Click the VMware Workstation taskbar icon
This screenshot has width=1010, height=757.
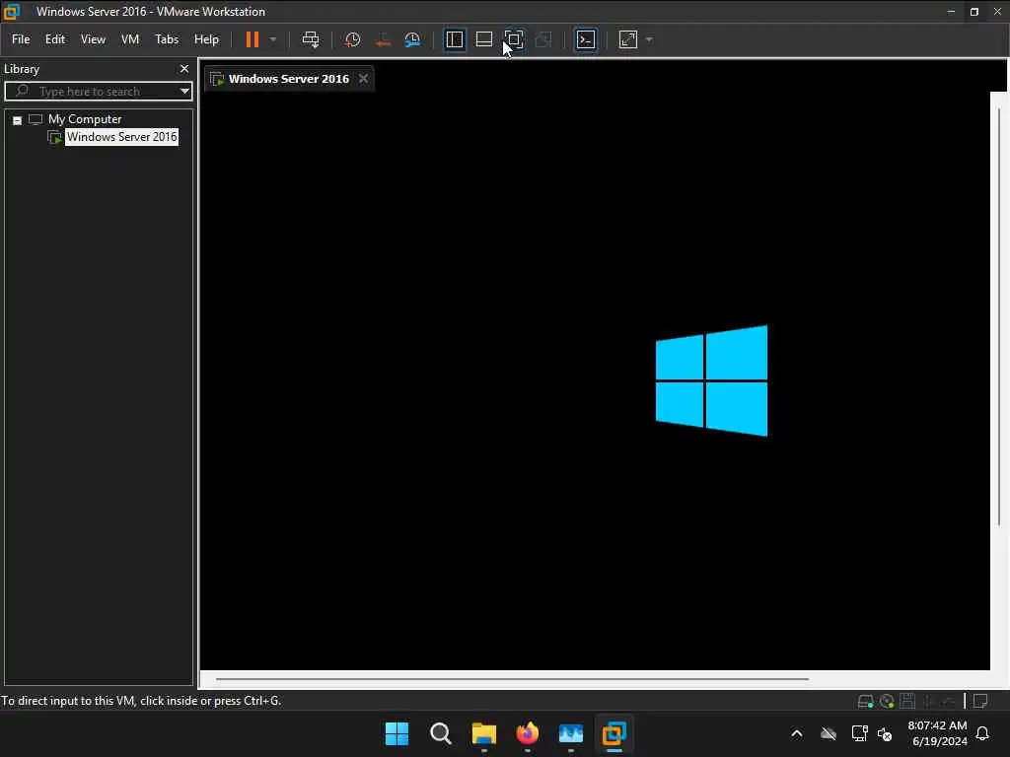pos(613,733)
